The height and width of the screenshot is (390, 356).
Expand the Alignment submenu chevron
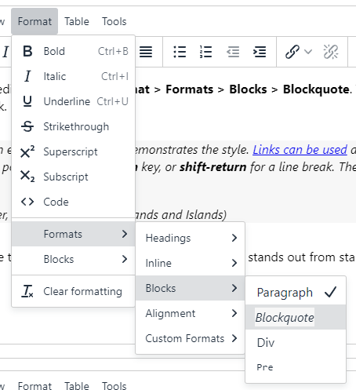(x=234, y=313)
